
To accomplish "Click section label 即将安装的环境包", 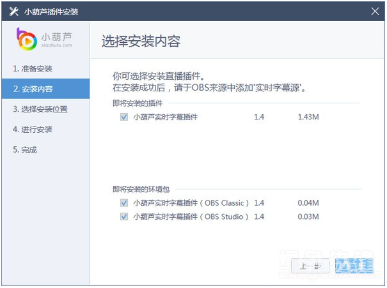I will point(141,189).
